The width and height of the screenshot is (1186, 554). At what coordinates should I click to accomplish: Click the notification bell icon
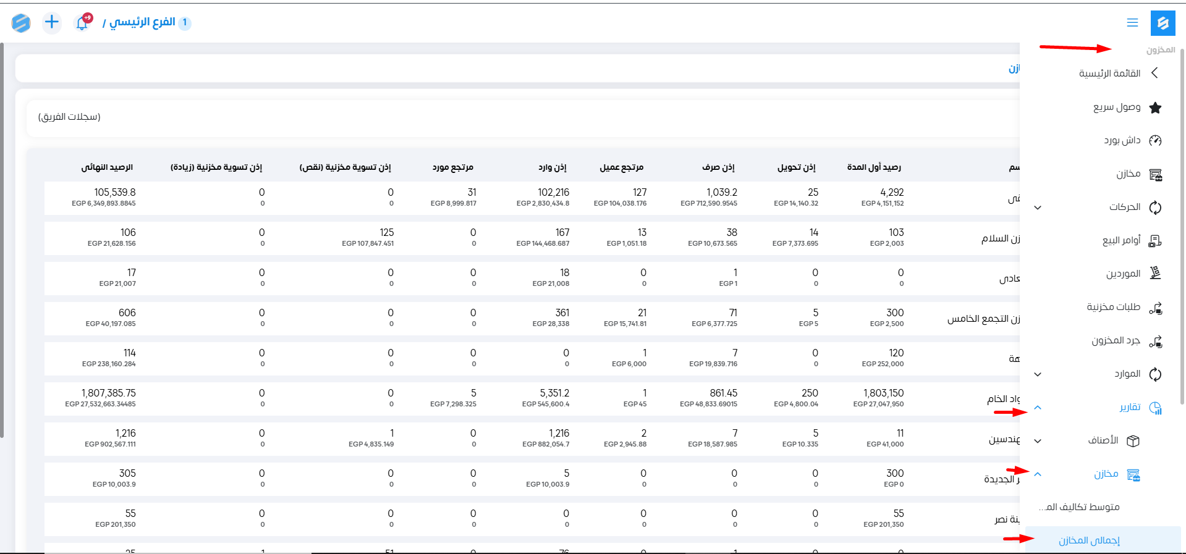pyautogui.click(x=82, y=23)
